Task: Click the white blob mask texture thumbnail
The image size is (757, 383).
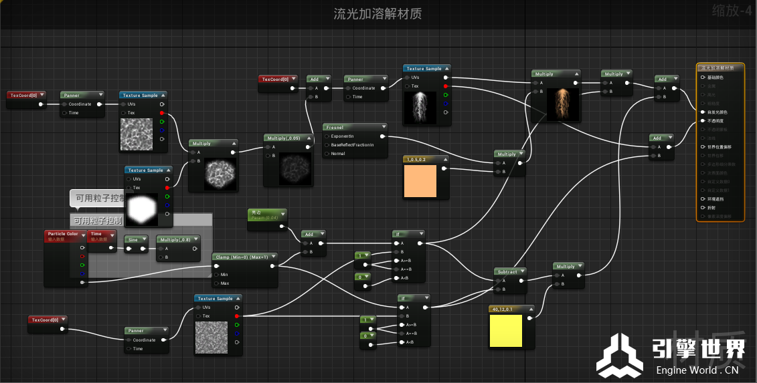Action: coord(141,209)
